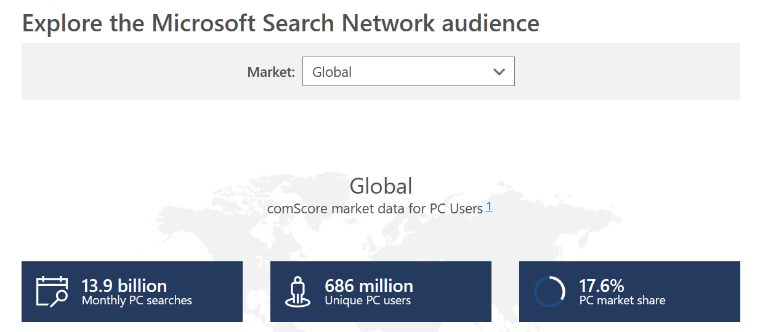Click the word Microsoft in page heading

204,23
